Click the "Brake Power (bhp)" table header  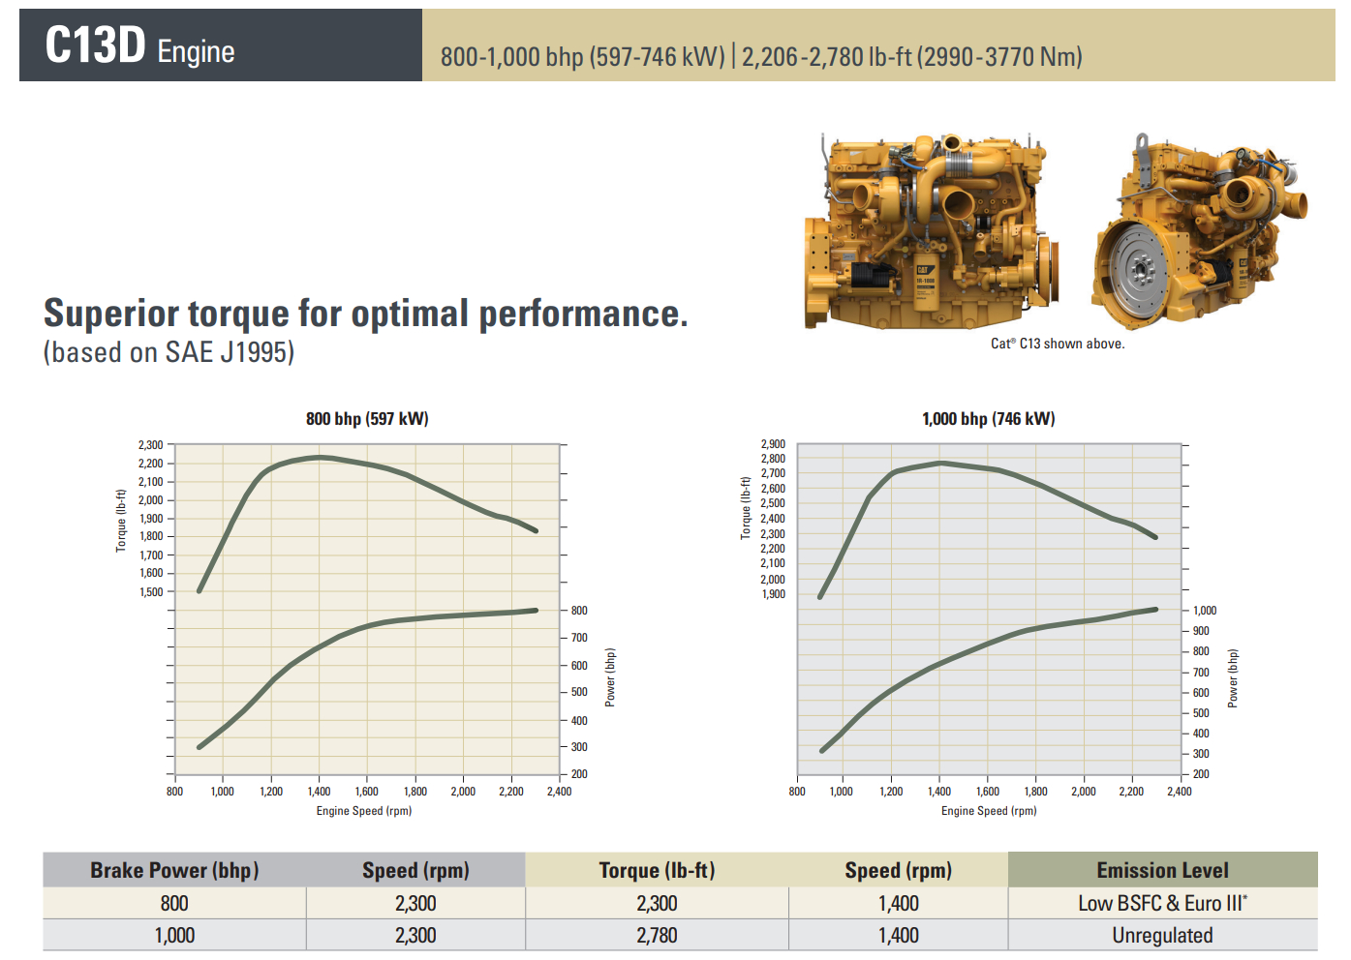174,870
